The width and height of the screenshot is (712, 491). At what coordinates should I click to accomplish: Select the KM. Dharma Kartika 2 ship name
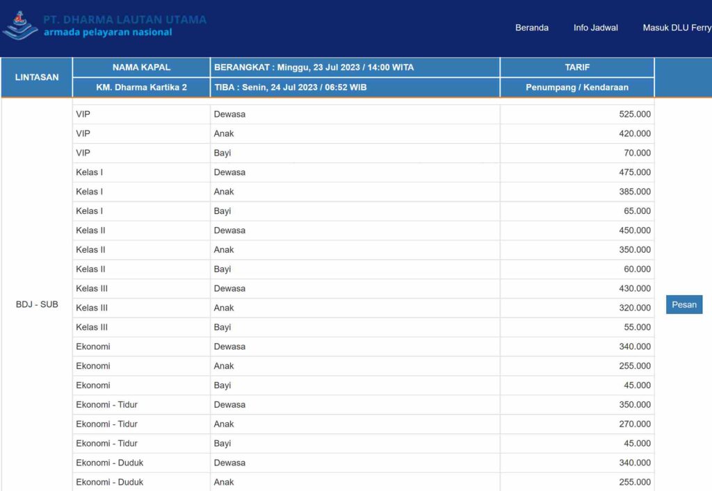click(141, 88)
